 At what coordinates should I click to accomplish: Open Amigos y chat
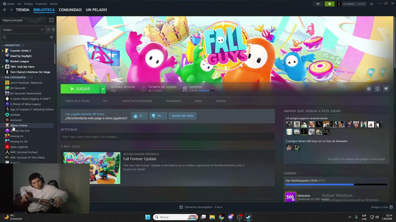[382, 207]
